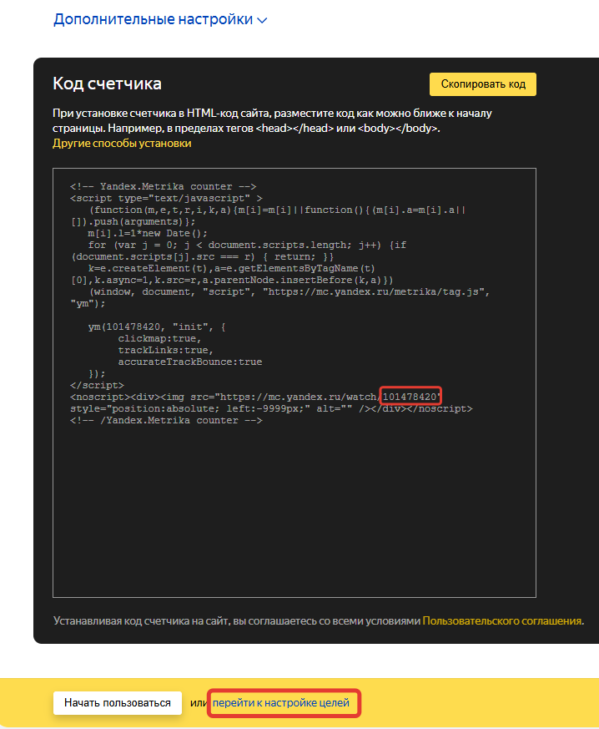
Task: Click the При установке счетчика instruction text
Action: [x=272, y=120]
